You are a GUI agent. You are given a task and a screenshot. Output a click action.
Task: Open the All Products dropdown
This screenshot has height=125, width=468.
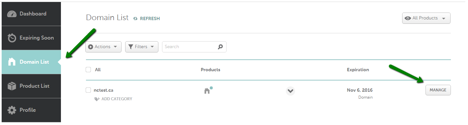pos(426,18)
